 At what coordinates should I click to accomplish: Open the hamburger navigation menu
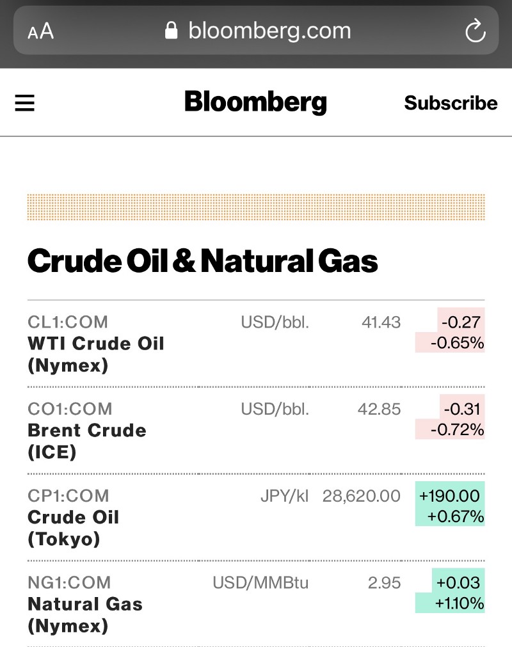click(24, 103)
